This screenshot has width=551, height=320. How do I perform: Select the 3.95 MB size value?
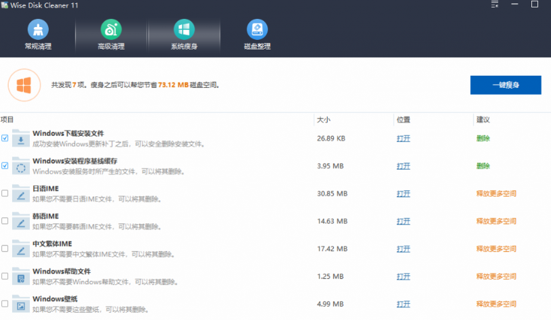[x=330, y=166]
